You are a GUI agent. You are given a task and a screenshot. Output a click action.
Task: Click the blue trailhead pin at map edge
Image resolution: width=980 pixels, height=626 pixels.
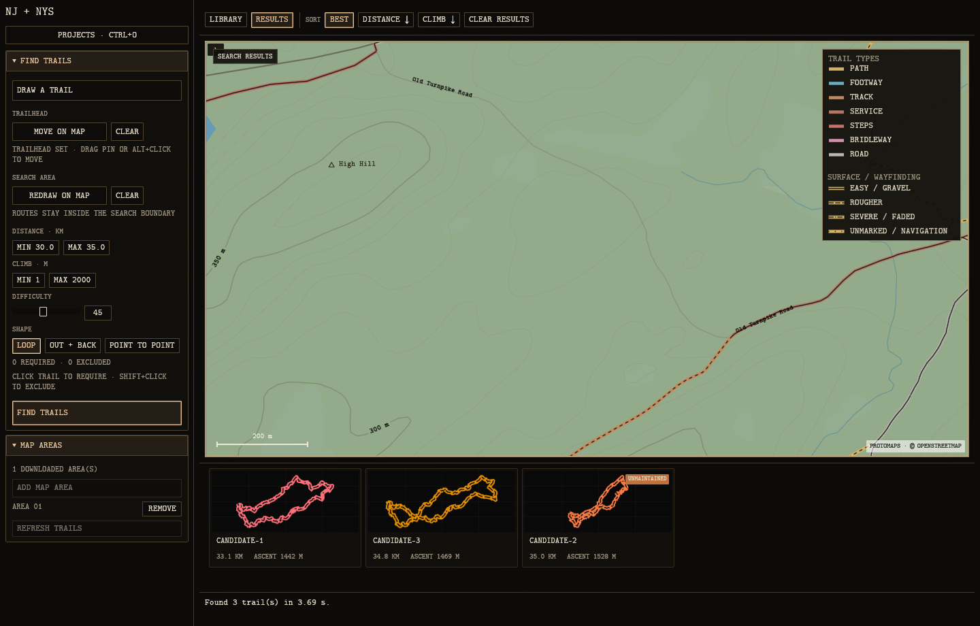(210, 129)
